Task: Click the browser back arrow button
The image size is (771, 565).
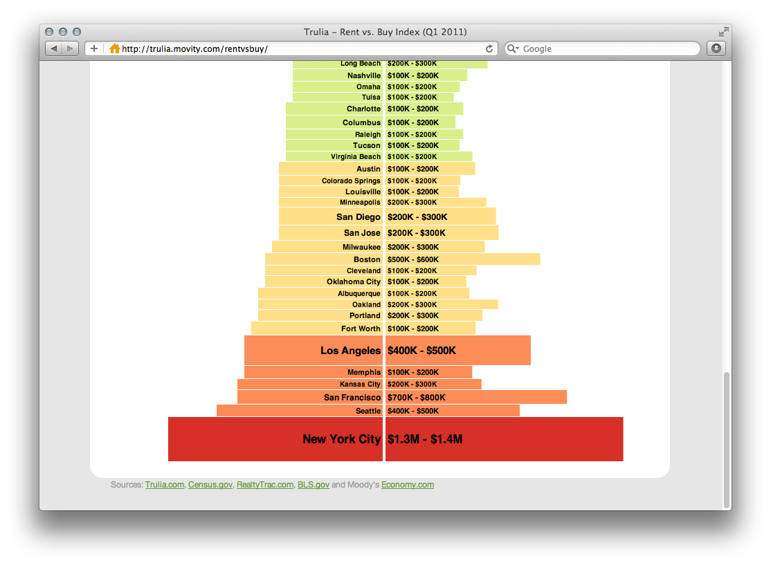Action: pyautogui.click(x=53, y=48)
